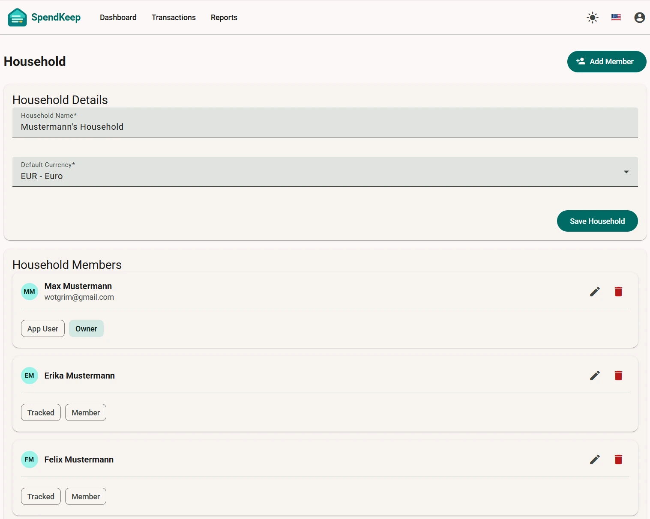Screen dimensions: 650x519
Task: Delete Erika Mustermann using the trash icon
Action: coord(618,376)
